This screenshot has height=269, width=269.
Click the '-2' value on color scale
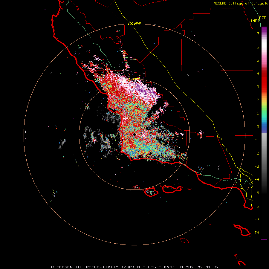pos(257,153)
